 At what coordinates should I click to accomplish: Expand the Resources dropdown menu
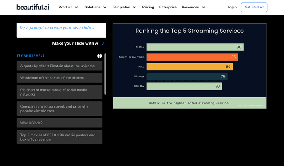tap(193, 7)
